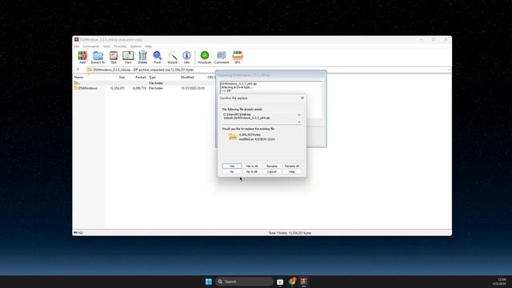Click the VirusScan green icon

[x=205, y=58]
